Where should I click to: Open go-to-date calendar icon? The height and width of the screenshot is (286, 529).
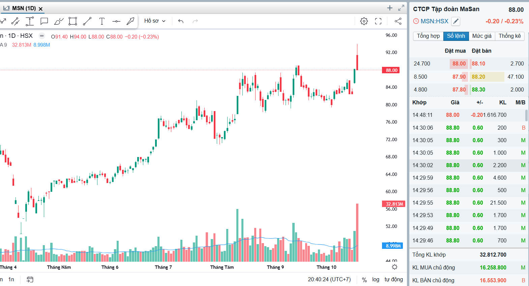tap(30, 280)
